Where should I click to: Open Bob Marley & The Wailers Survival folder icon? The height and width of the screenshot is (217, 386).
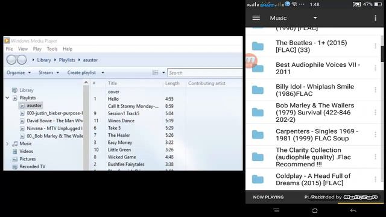coord(258,112)
